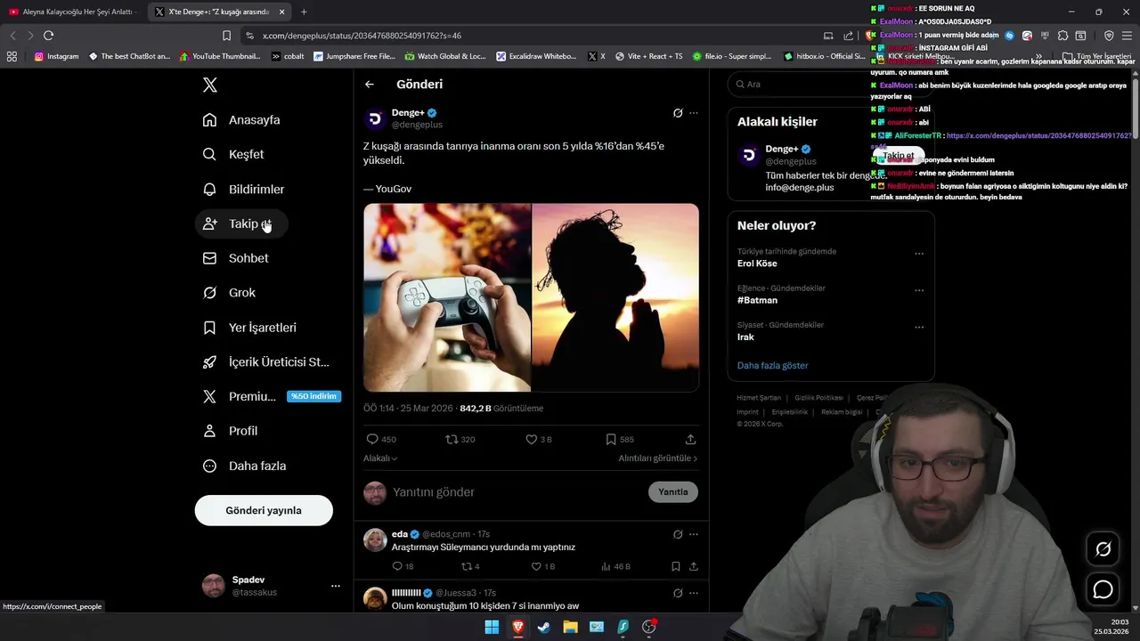Screen dimensions: 1140x641
Task: Click the address bar bookmark icon
Action: (x=226, y=36)
